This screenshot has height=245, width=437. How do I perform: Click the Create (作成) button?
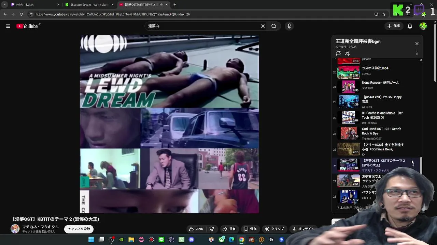393,26
